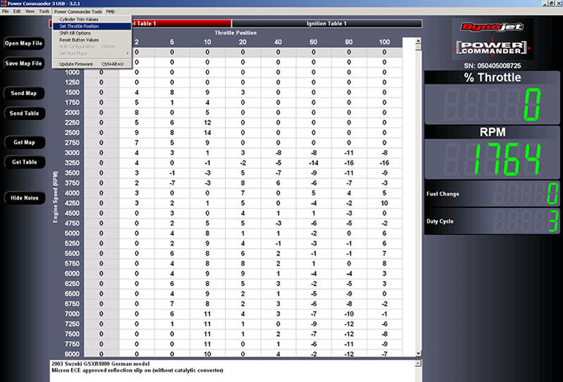Open the Help menu

click(110, 12)
